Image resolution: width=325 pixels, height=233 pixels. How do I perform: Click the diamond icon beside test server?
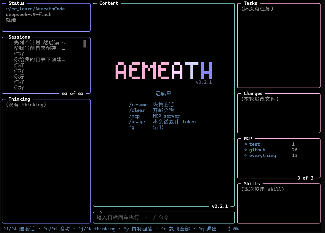[246, 144]
